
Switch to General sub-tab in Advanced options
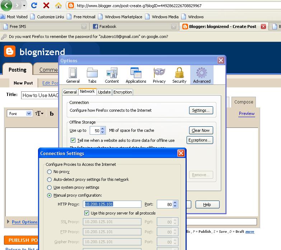point(70,92)
